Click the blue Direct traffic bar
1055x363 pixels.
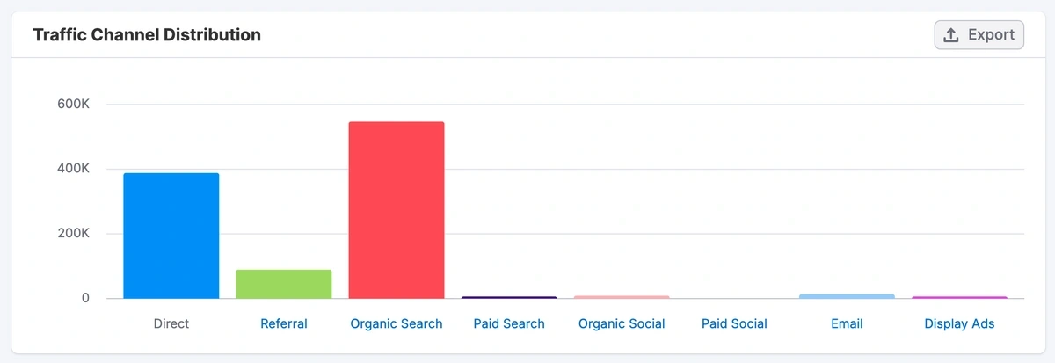click(171, 236)
